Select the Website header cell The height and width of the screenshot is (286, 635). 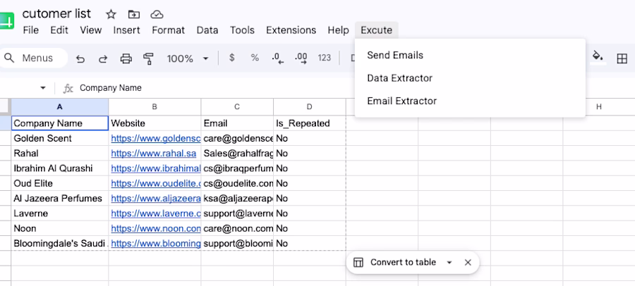(x=155, y=123)
